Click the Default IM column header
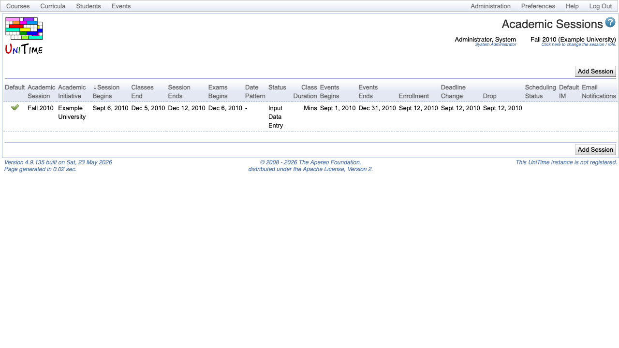The image size is (619, 348). [569, 92]
